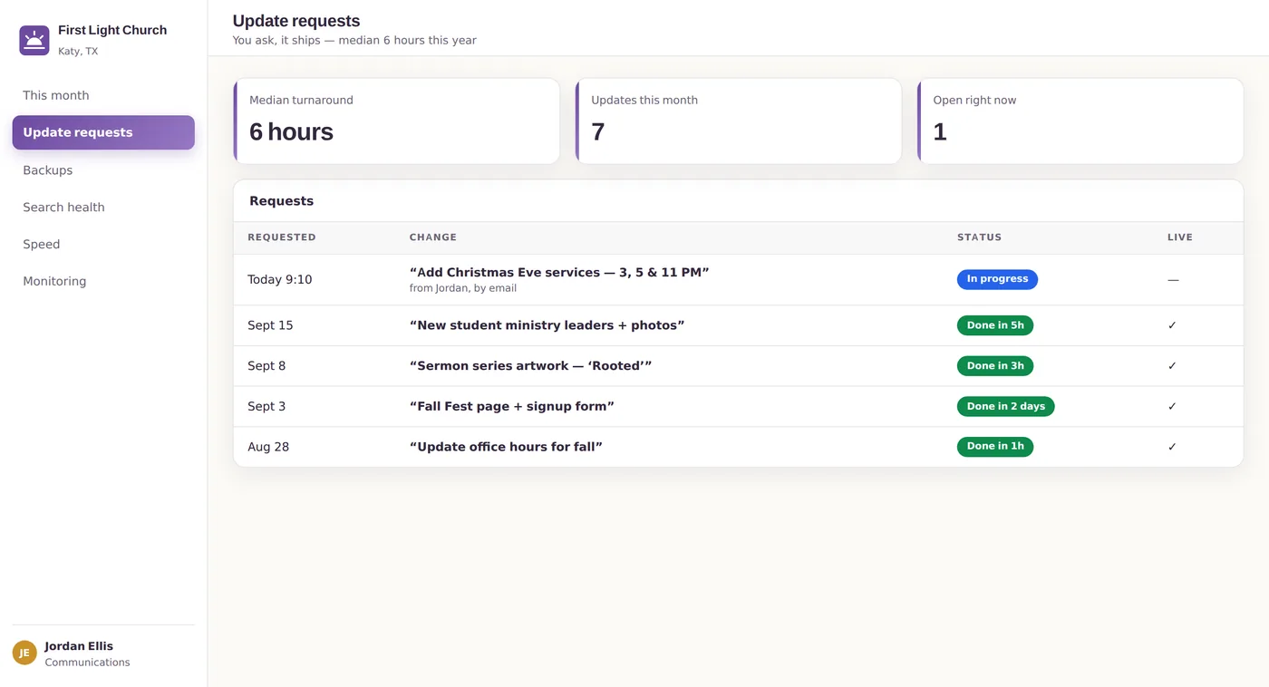1269x687 pixels.
Task: Click the Aug 28 date cell
Action: pos(268,447)
